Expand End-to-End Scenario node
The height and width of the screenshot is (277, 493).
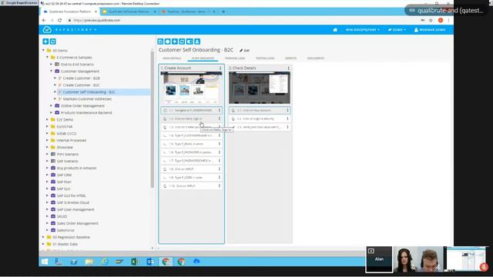(52, 64)
